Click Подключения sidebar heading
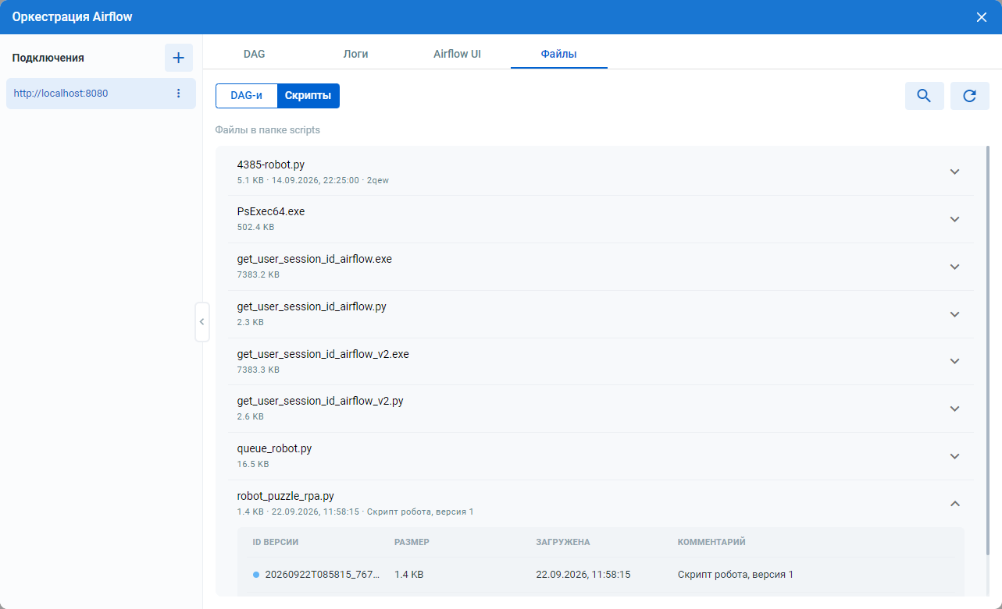The image size is (1002, 609). [48, 58]
